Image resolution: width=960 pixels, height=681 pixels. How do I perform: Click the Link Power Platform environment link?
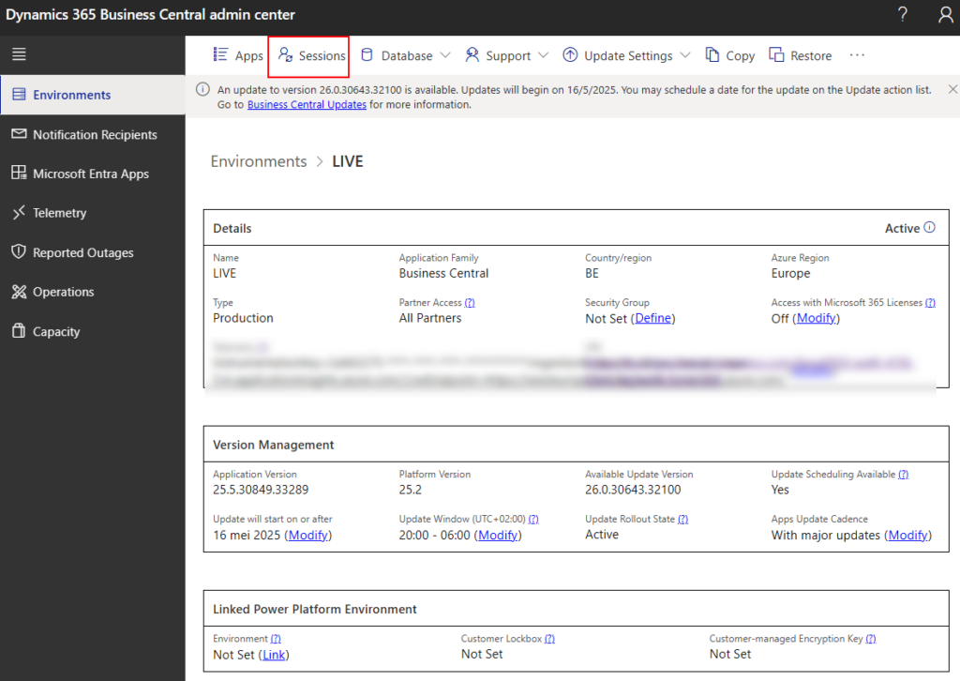274,655
